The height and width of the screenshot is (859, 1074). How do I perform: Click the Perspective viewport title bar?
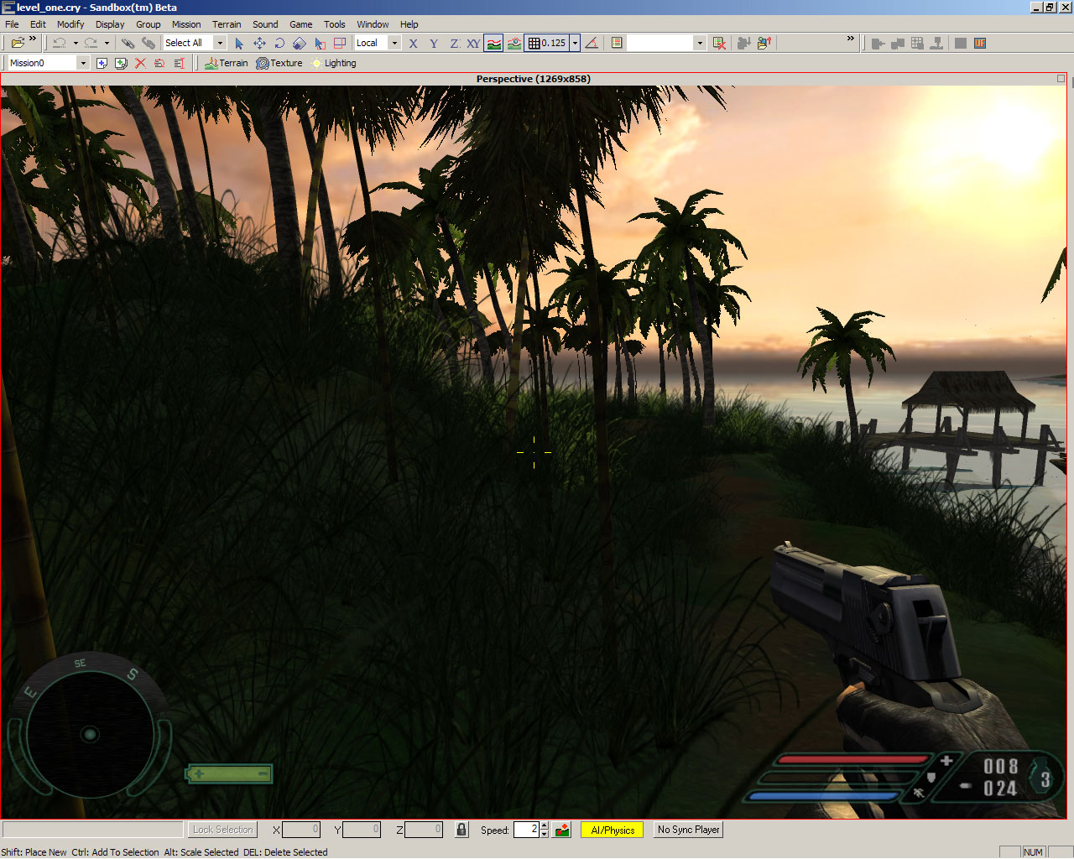click(534, 79)
